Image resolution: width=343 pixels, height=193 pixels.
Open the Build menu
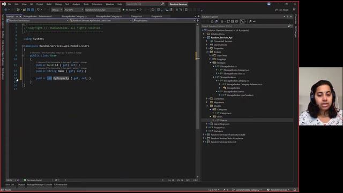pyautogui.click(x=49, y=4)
